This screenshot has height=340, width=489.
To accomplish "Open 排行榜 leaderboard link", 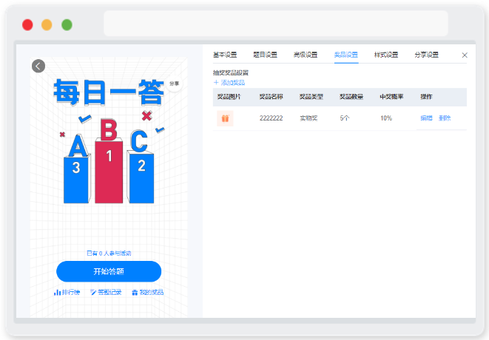I will (x=67, y=292).
